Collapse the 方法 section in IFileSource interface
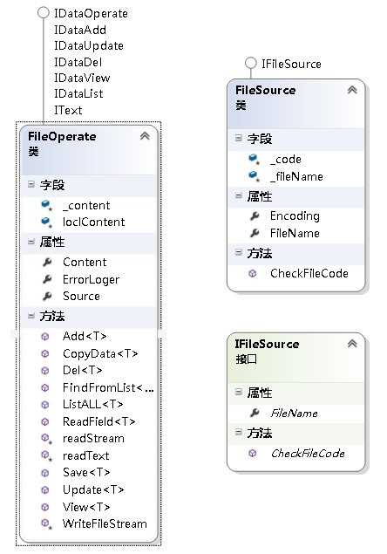 pyautogui.click(x=239, y=432)
